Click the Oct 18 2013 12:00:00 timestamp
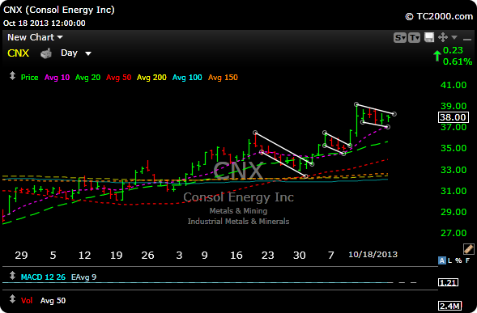 point(45,23)
